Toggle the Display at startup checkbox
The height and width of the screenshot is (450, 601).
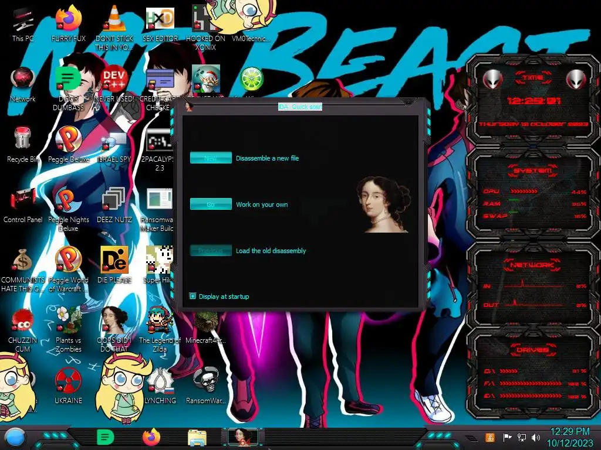pos(193,296)
